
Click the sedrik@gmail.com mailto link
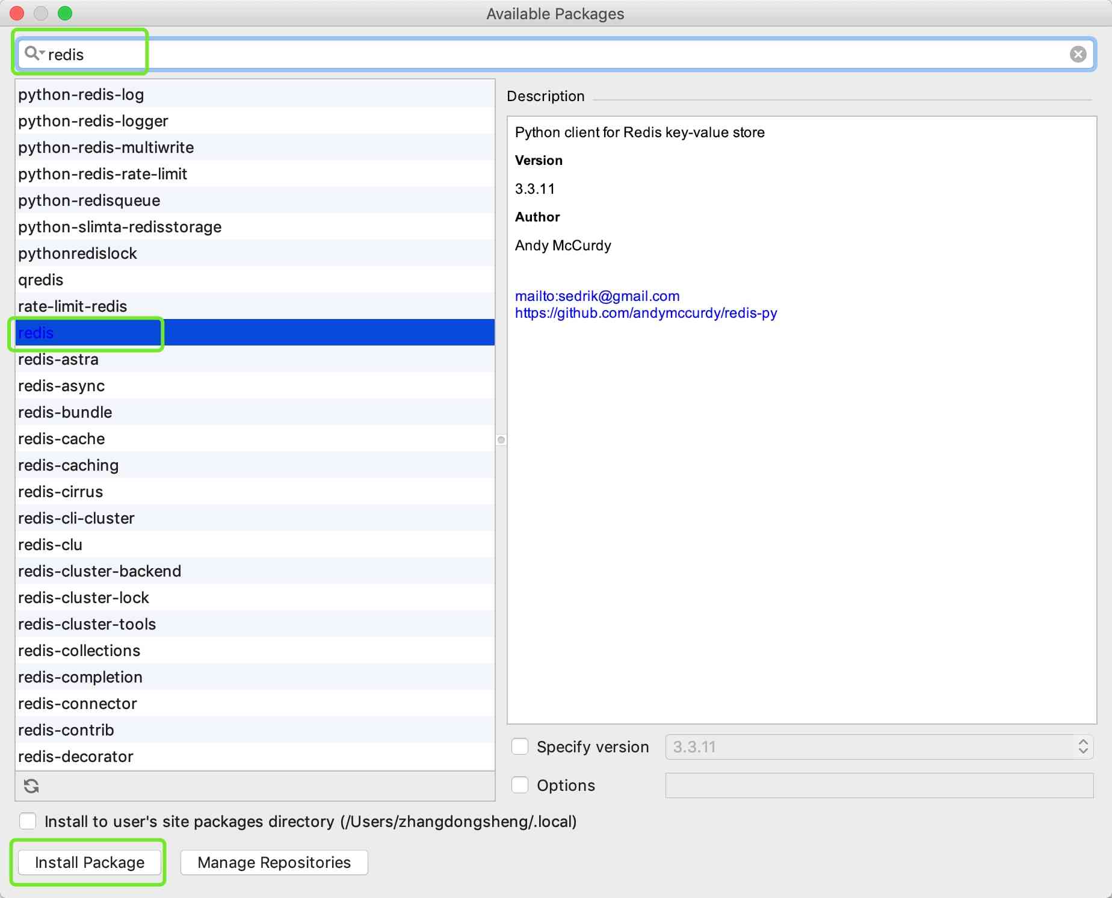pos(597,296)
